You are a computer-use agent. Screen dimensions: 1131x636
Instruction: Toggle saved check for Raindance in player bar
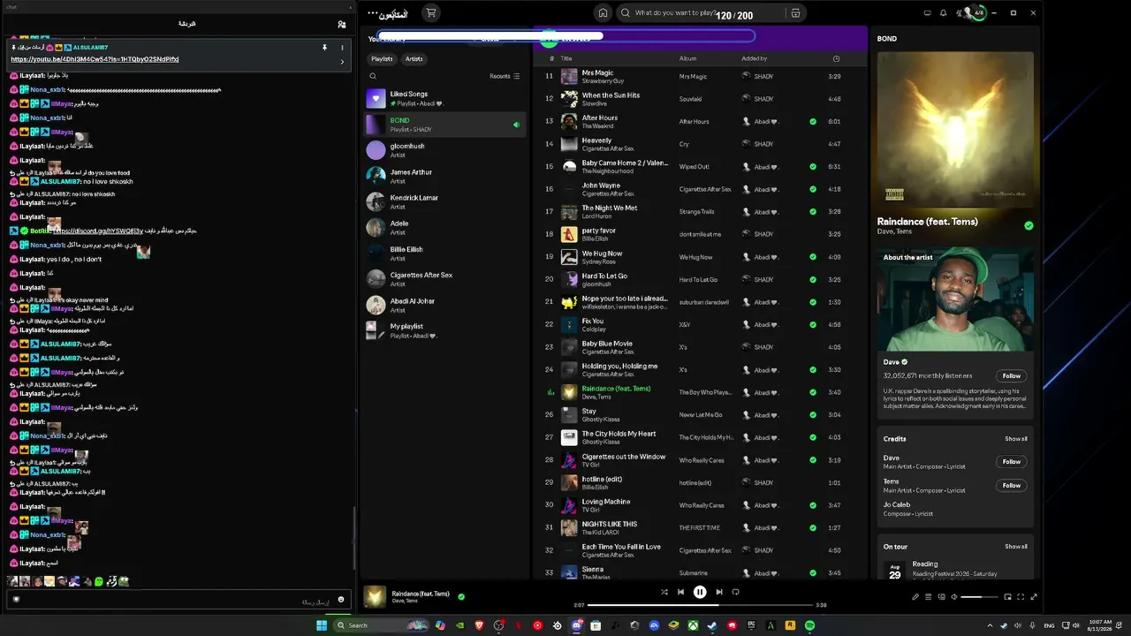[x=461, y=596]
